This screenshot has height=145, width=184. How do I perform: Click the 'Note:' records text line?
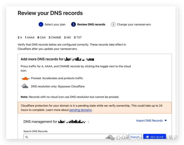click(70, 97)
